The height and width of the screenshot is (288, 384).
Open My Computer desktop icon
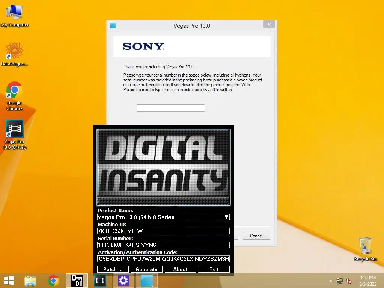[x=15, y=15]
